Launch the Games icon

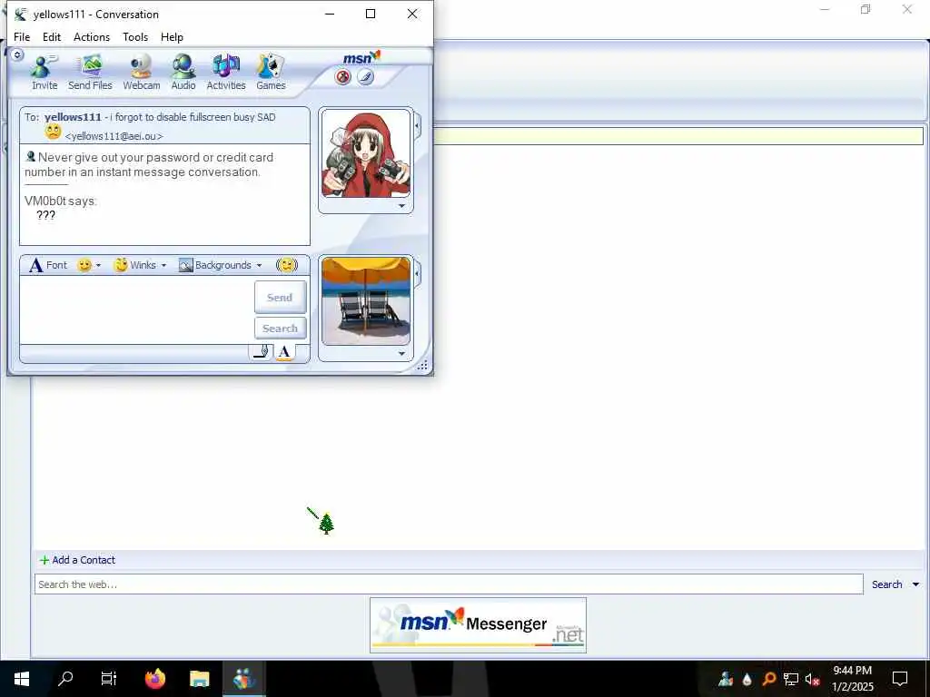click(x=271, y=72)
